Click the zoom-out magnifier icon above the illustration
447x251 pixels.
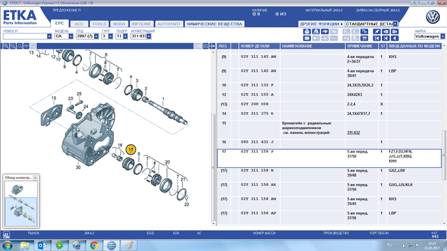pyautogui.click(x=13, y=46)
